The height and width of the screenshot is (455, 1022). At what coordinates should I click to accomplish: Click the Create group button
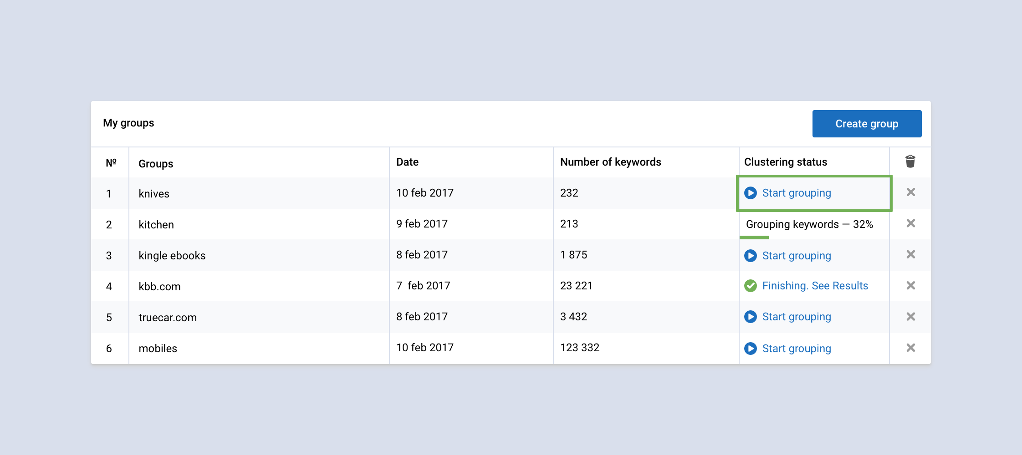(x=867, y=124)
